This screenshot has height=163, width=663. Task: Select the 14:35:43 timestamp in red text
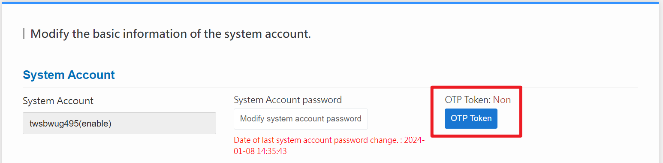pyautogui.click(x=272, y=151)
